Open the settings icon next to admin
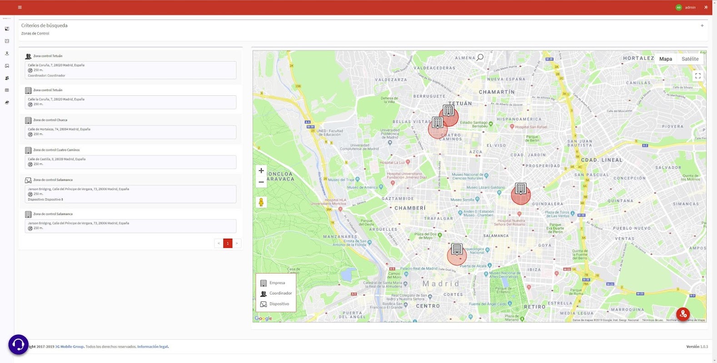This screenshot has width=717, height=363. pyautogui.click(x=706, y=7)
